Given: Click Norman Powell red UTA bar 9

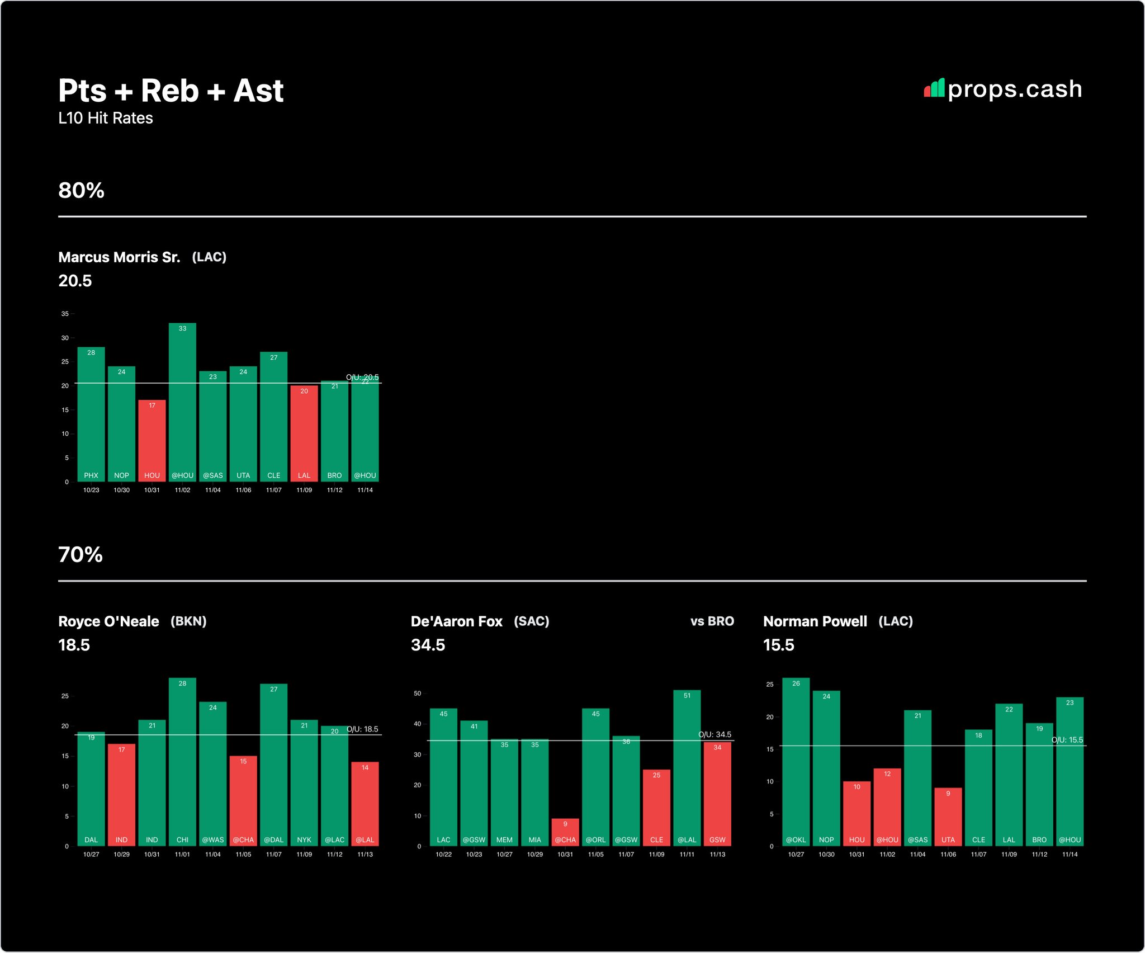Looking at the screenshot, I should [948, 817].
